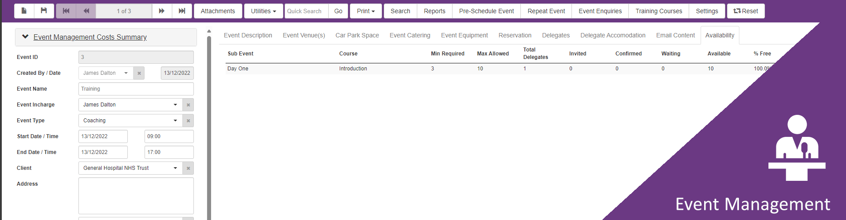The image size is (846, 220).
Task: Click the Start Date field
Action: tap(103, 136)
